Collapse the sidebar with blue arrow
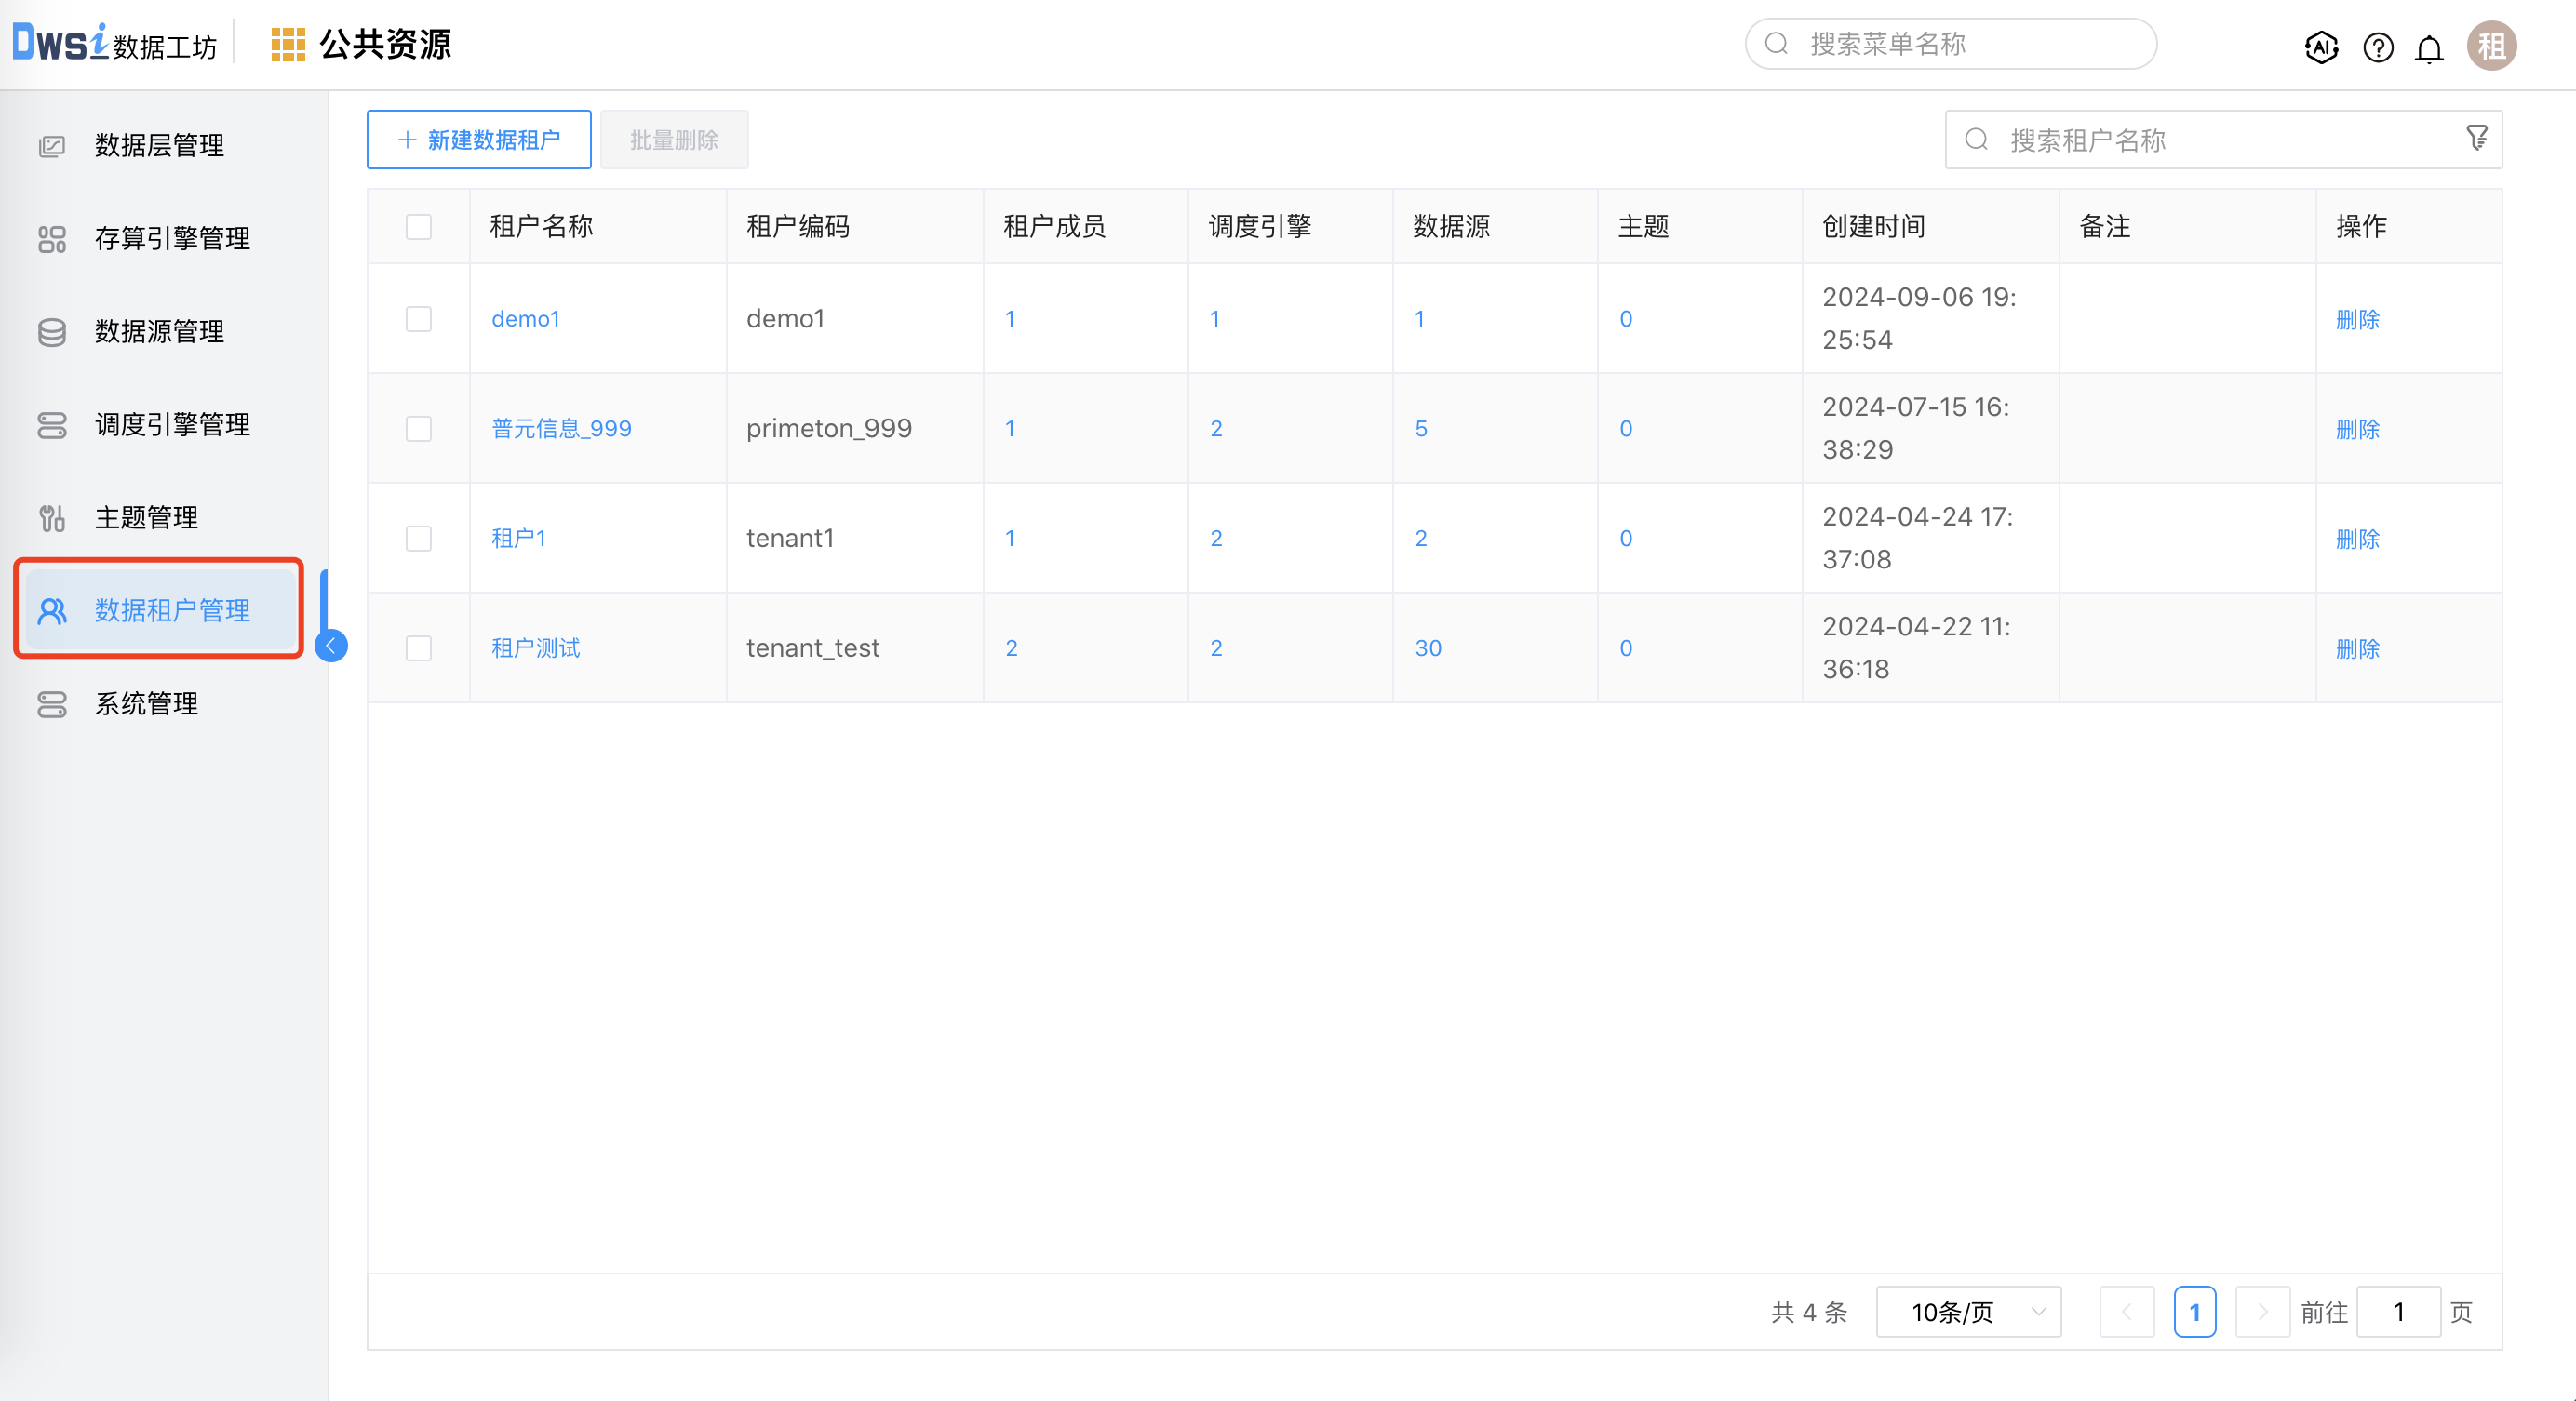Viewport: 2576px width, 1401px height. 331,646
